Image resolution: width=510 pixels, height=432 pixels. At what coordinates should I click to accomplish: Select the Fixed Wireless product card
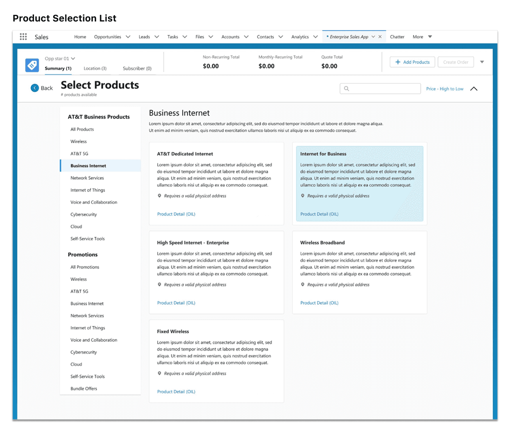pyautogui.click(x=217, y=361)
